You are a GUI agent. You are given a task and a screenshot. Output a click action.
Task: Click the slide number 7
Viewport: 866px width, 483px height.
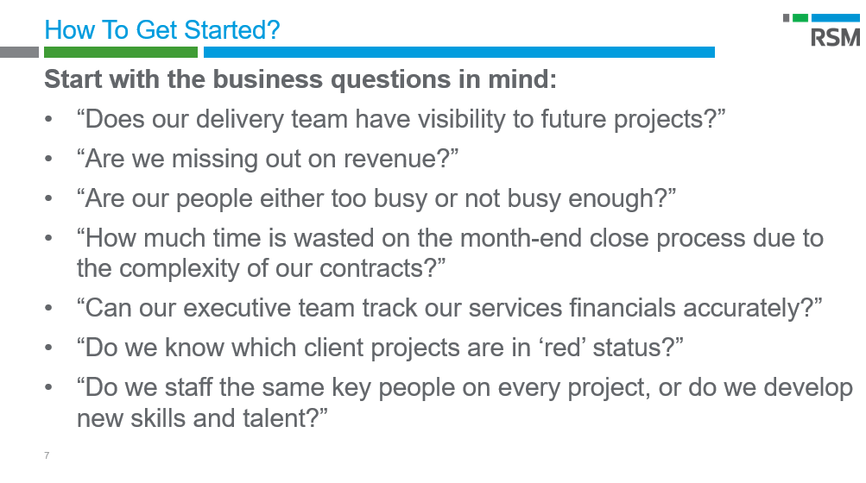click(47, 455)
